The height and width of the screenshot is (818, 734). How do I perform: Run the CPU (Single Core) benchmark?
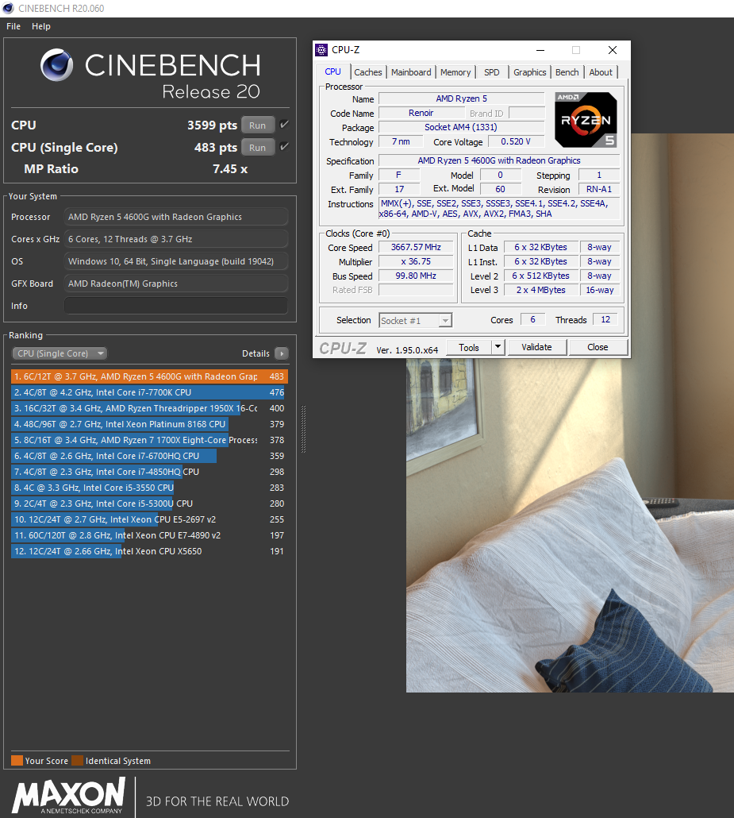point(258,147)
